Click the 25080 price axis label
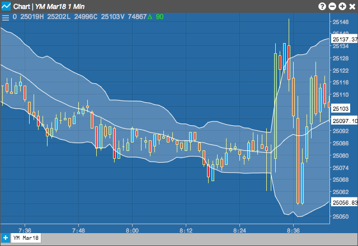This screenshot has width=358, height=246. tap(341, 155)
